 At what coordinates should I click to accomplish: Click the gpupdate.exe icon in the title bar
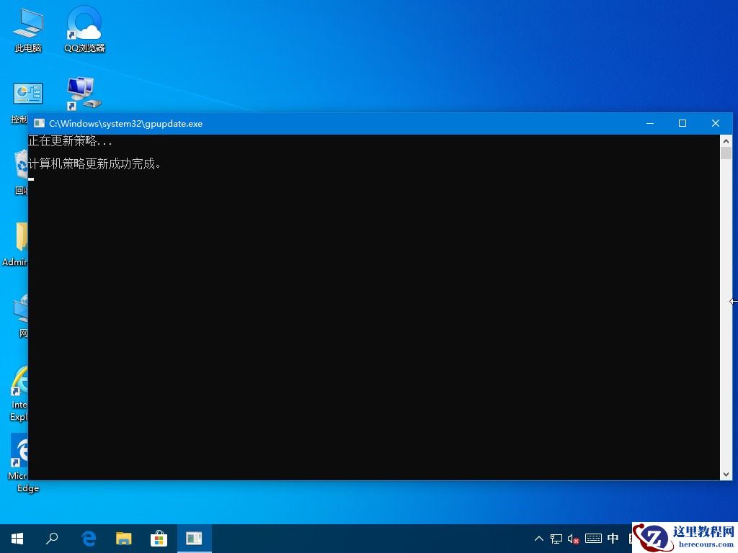coord(40,123)
